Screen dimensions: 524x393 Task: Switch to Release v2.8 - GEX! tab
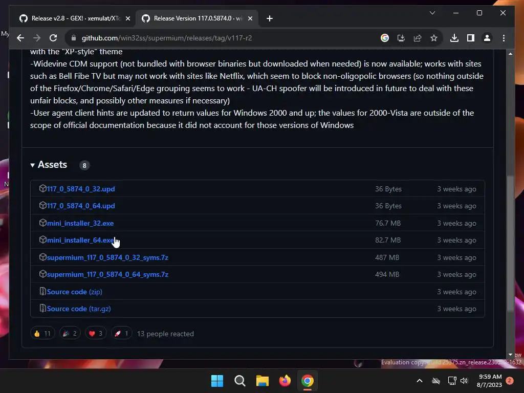pos(75,18)
